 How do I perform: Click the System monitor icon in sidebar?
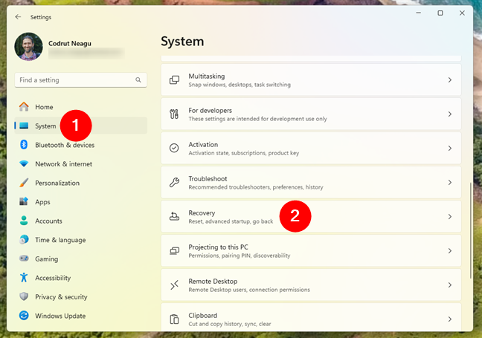pyautogui.click(x=24, y=126)
